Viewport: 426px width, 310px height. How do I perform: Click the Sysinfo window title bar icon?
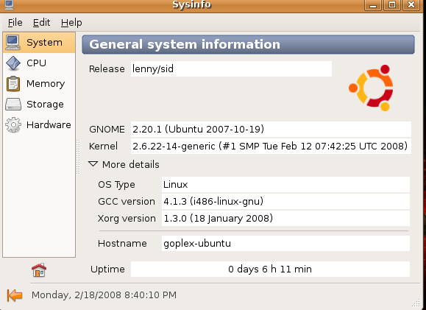pyautogui.click(x=9, y=4)
